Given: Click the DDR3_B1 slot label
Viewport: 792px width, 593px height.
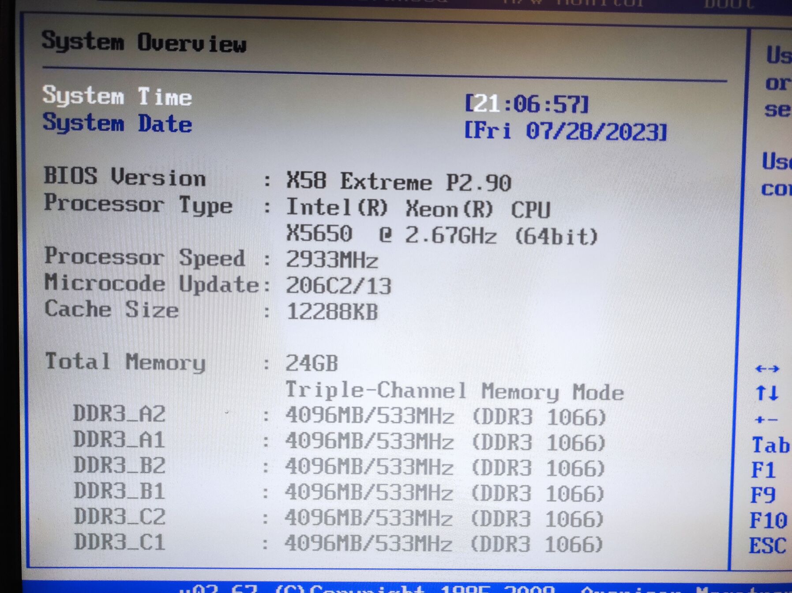Looking at the screenshot, I should [x=119, y=491].
